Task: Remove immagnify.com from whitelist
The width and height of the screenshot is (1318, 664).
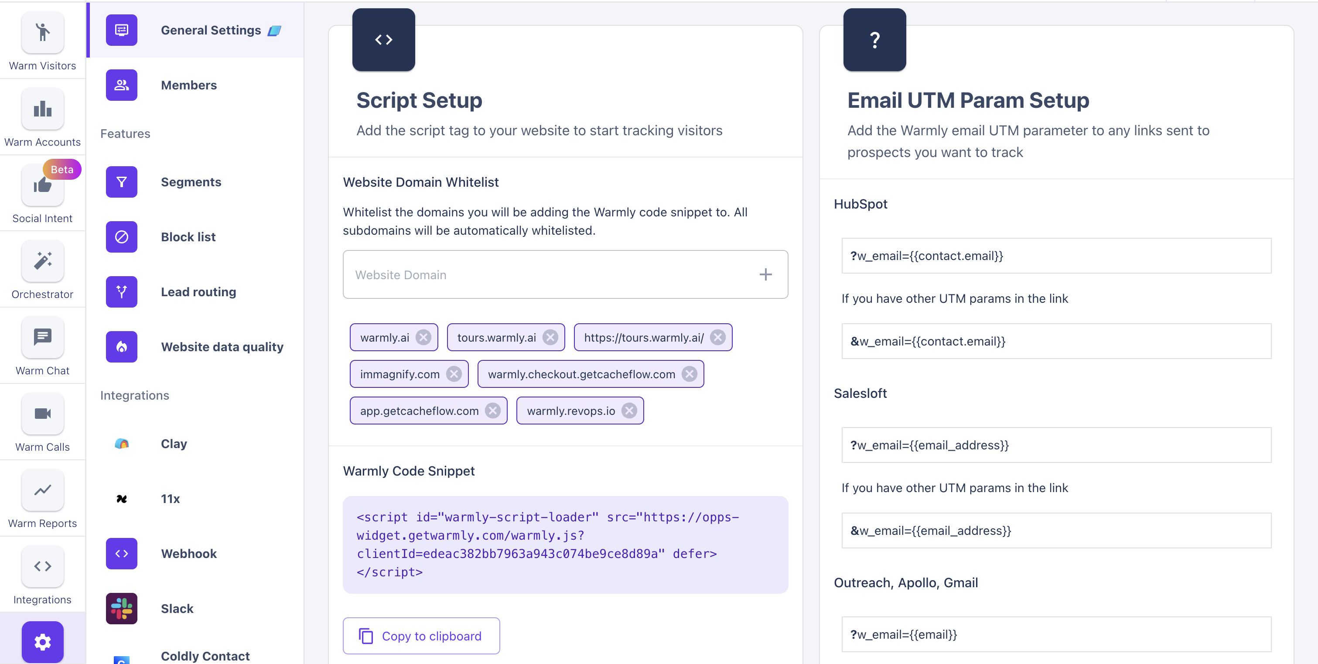Action: click(x=454, y=374)
